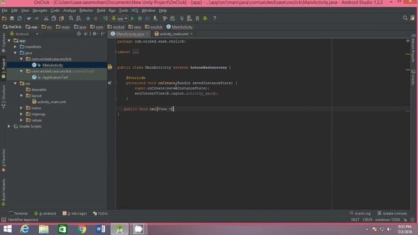The image size is (418, 235).
Task: Open the Refactor menu
Action: [86, 10]
